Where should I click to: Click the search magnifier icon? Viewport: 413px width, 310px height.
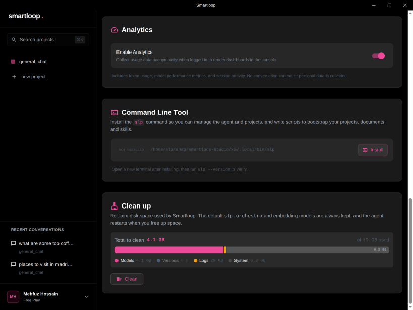point(14,40)
